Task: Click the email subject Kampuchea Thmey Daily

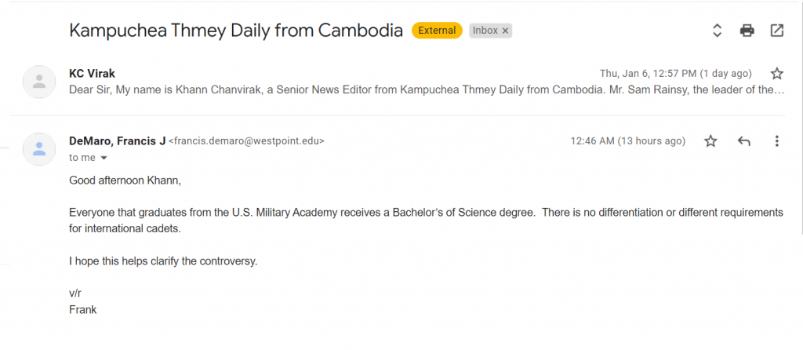Action: pos(236,31)
